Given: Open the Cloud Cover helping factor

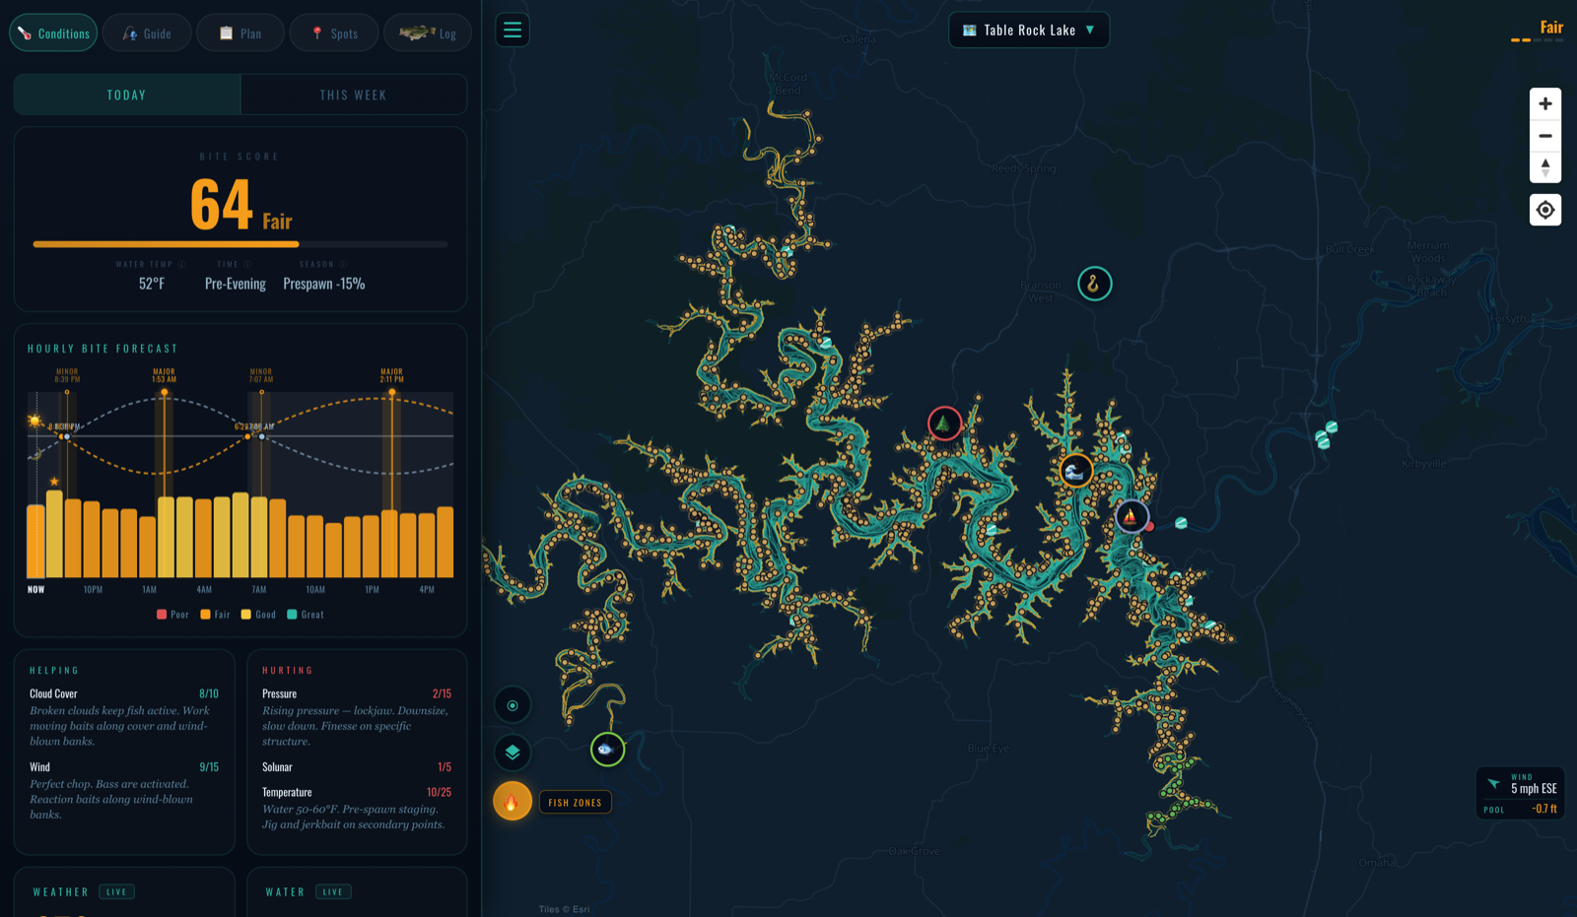Looking at the screenshot, I should [124, 717].
